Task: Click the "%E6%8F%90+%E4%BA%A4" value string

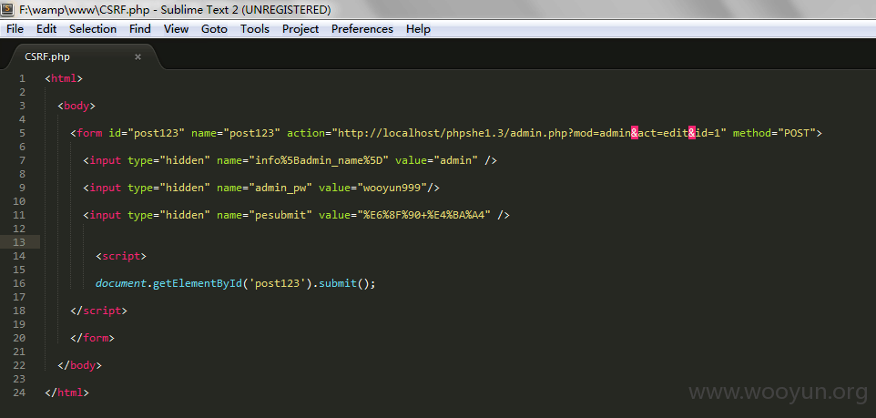Action: pos(424,215)
